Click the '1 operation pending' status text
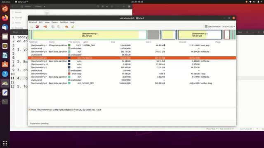This screenshot has height=148, width=264. pyautogui.click(x=39, y=123)
